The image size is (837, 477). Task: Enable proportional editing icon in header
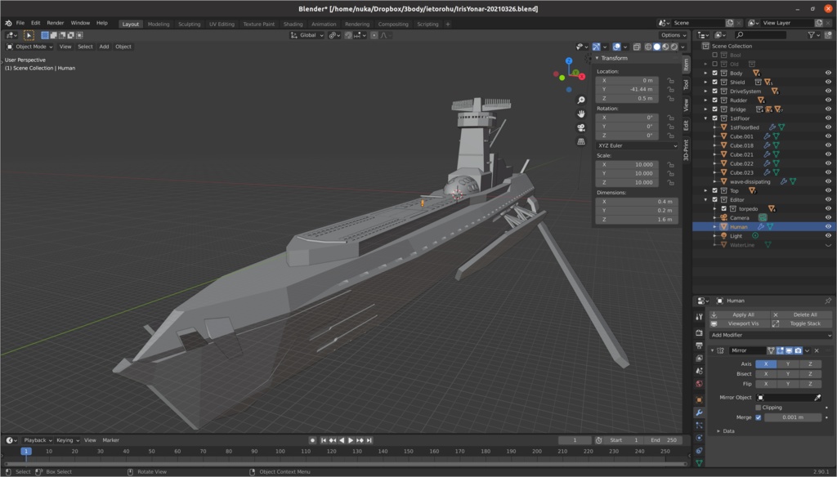(x=374, y=34)
